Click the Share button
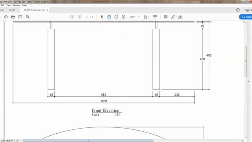 coord(245,17)
